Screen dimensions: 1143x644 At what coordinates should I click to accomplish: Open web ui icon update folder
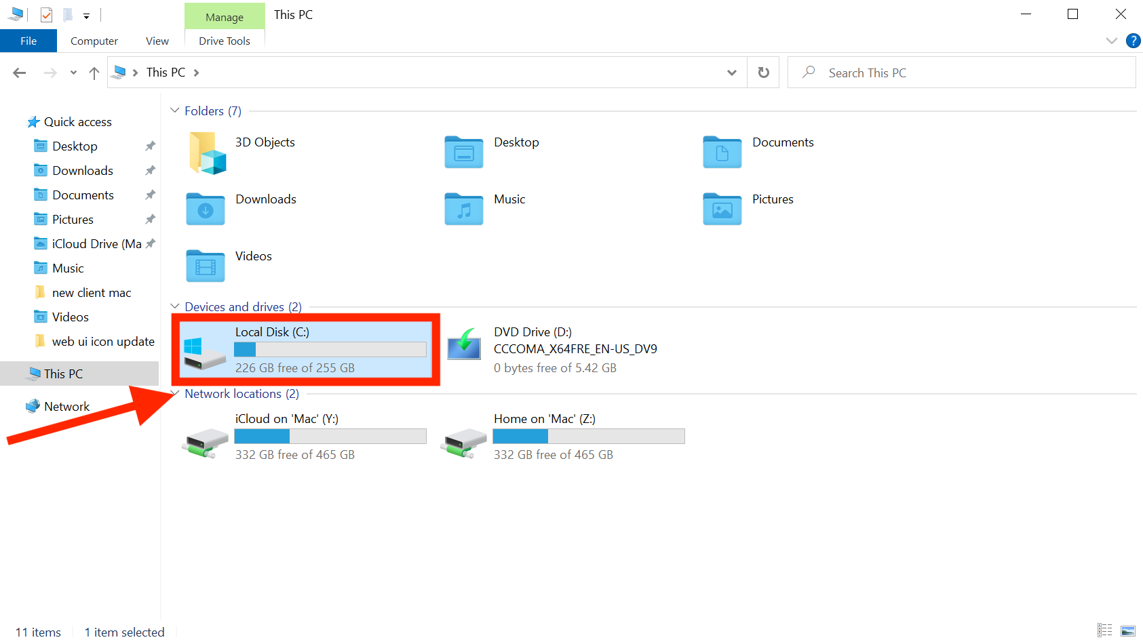coord(103,342)
